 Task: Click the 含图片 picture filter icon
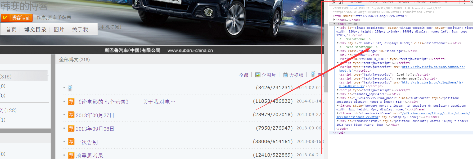[x=258, y=75]
